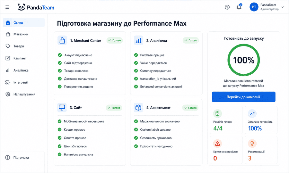Toggle the Доставка налаштована check
The height and width of the screenshot is (173, 289).
(x=60, y=79)
